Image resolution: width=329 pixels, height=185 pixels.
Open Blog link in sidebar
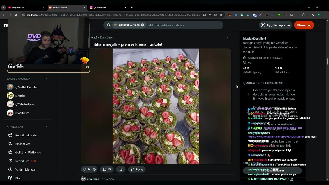click(x=18, y=178)
